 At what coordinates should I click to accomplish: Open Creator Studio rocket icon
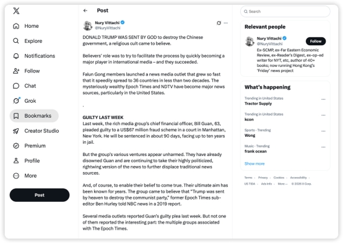tap(16, 131)
